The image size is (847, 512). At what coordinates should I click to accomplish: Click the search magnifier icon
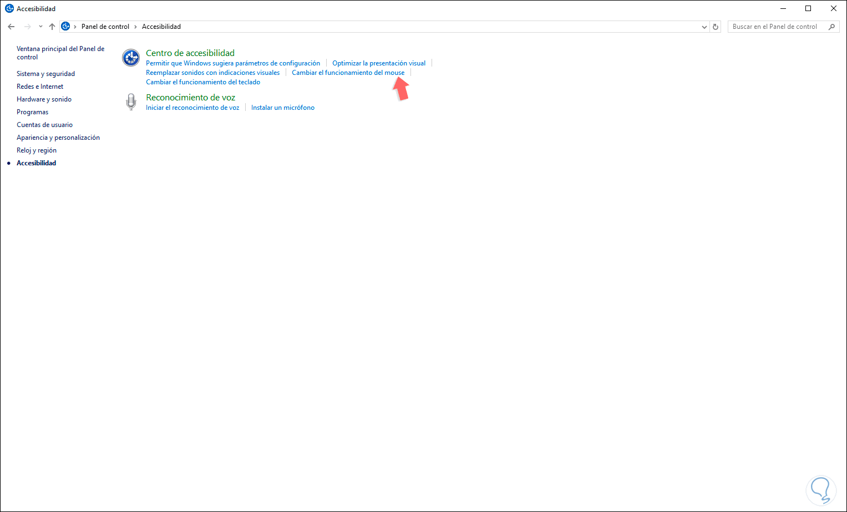click(x=831, y=27)
